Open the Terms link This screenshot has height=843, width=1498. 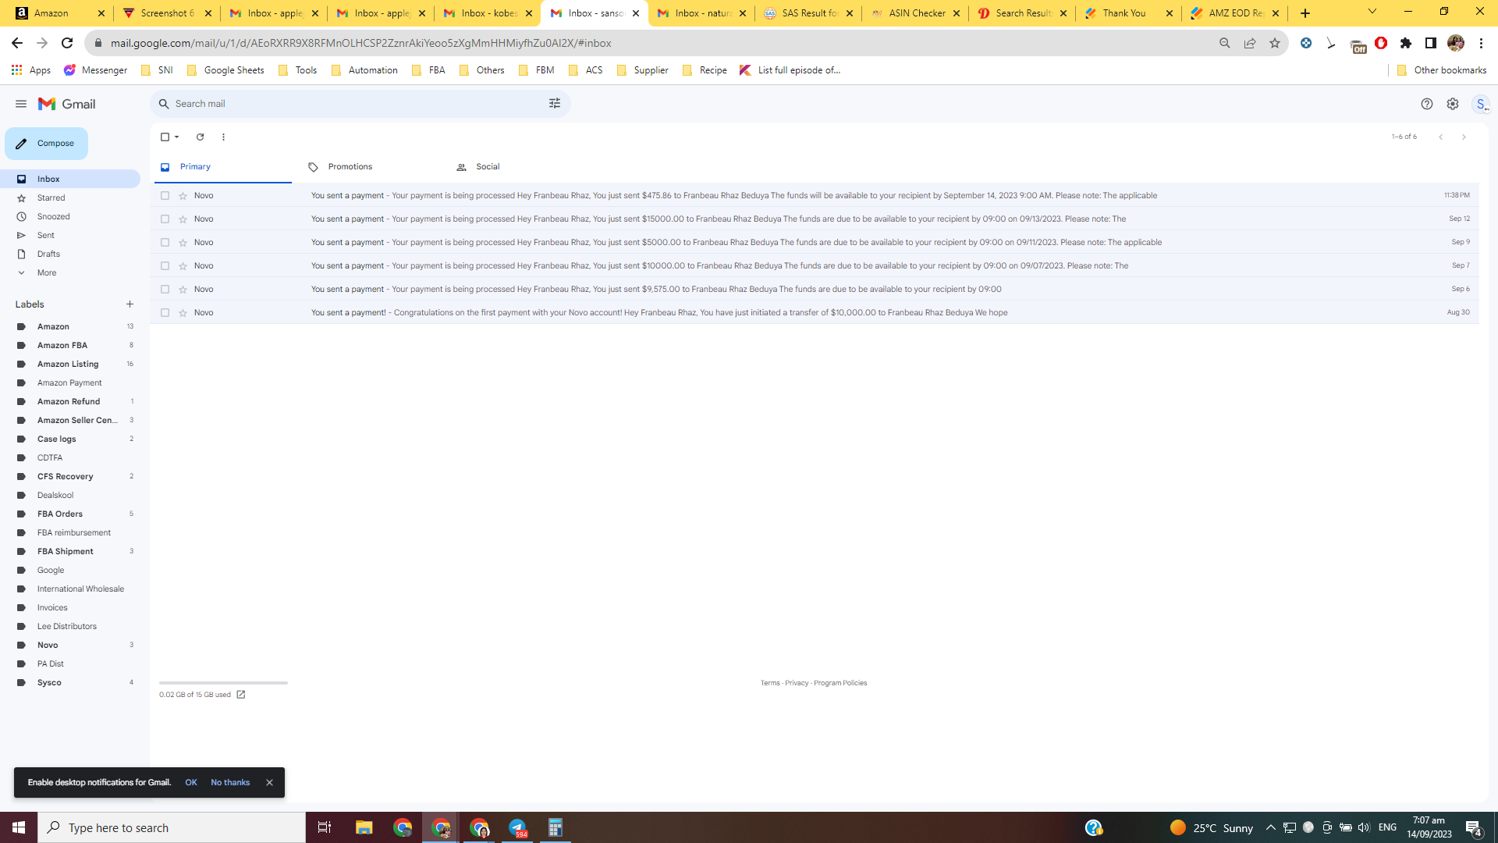tap(770, 683)
